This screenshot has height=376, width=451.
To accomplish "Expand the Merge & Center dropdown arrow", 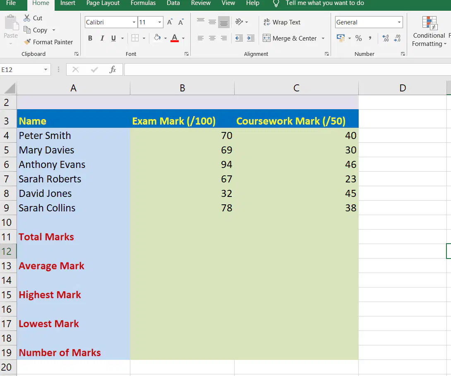I will click(x=323, y=38).
